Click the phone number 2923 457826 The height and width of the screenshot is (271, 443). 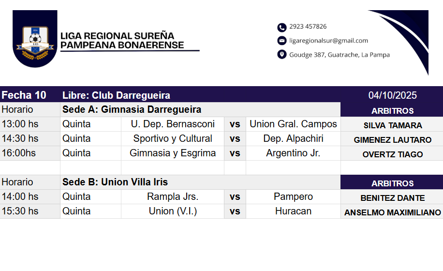(308, 27)
